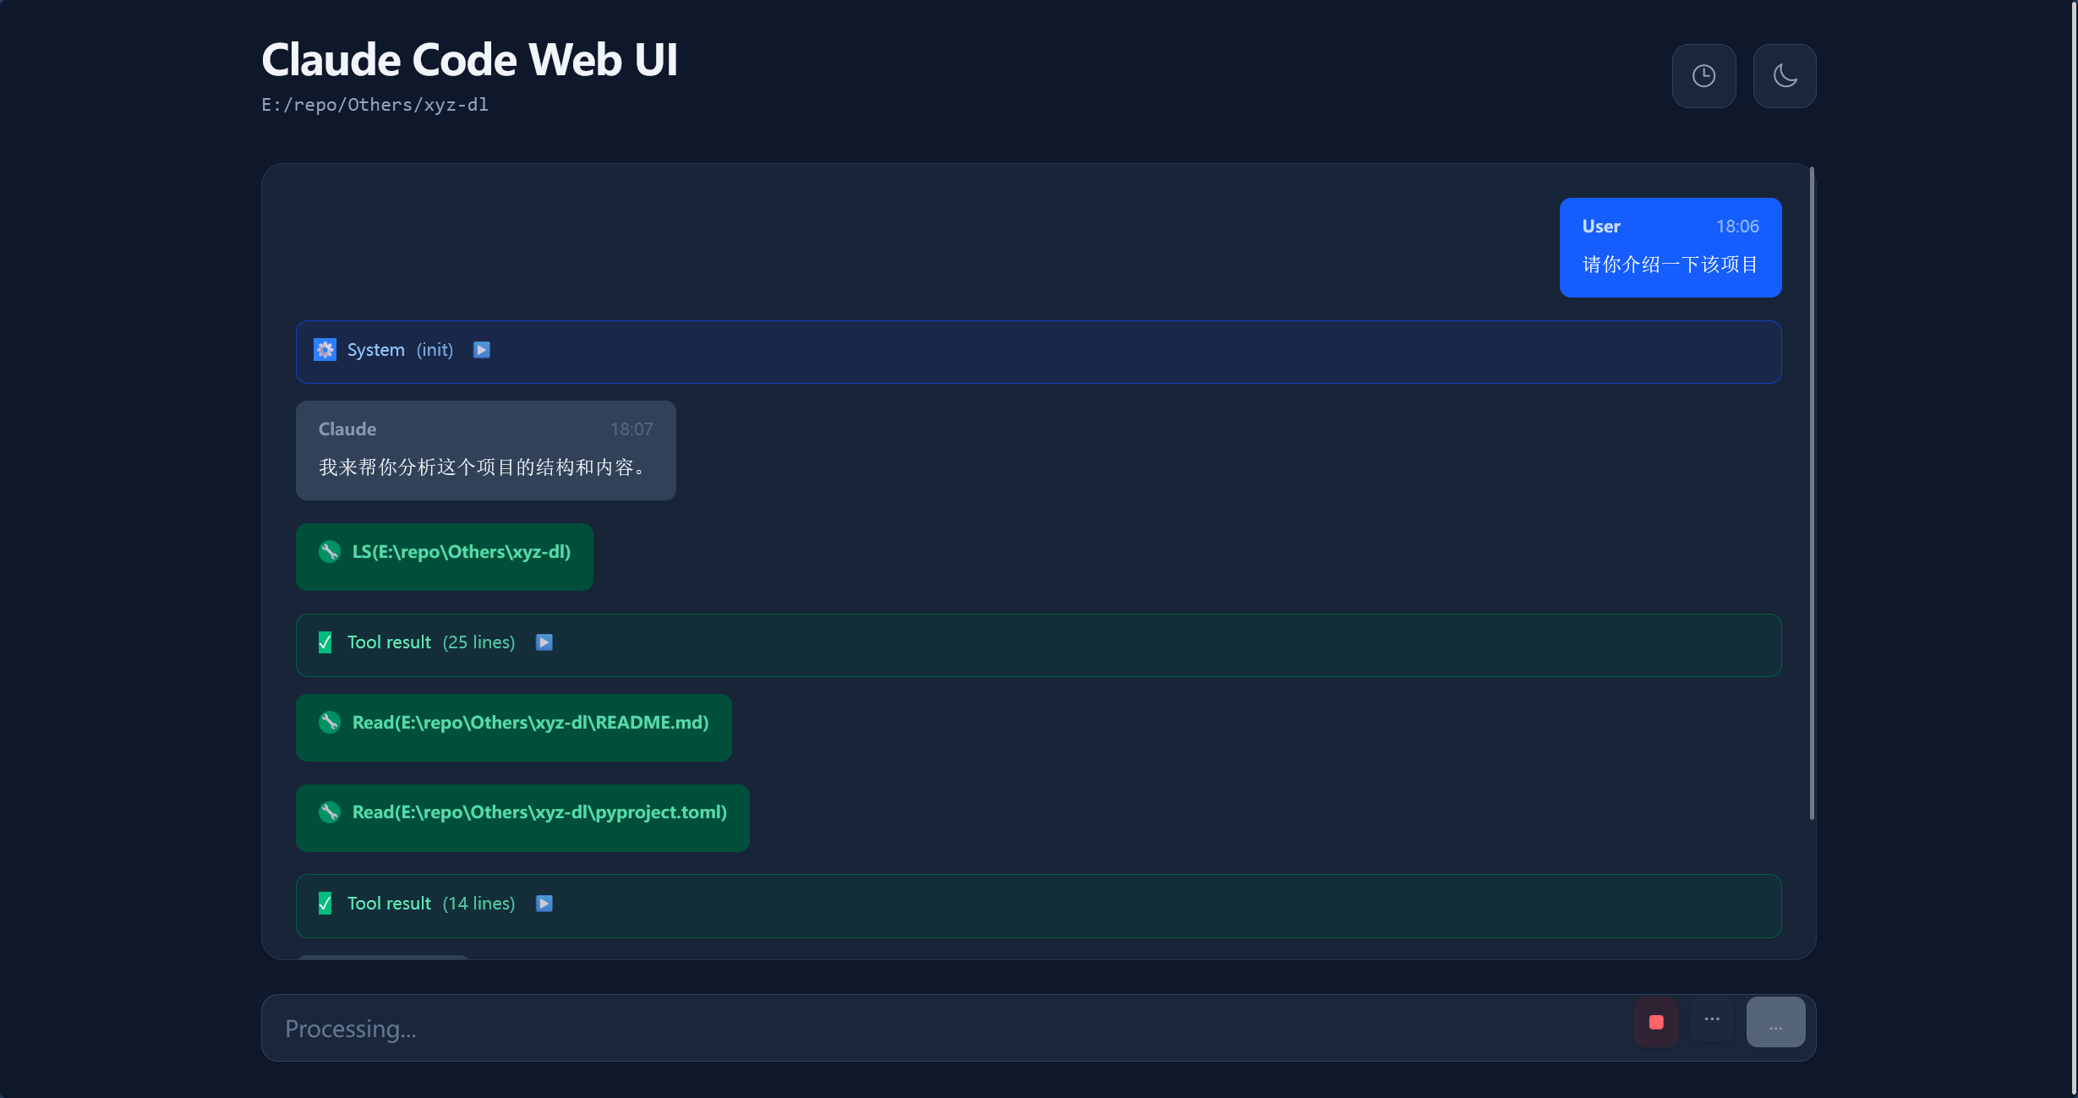Click wrench icon on LS tool call

pos(330,552)
